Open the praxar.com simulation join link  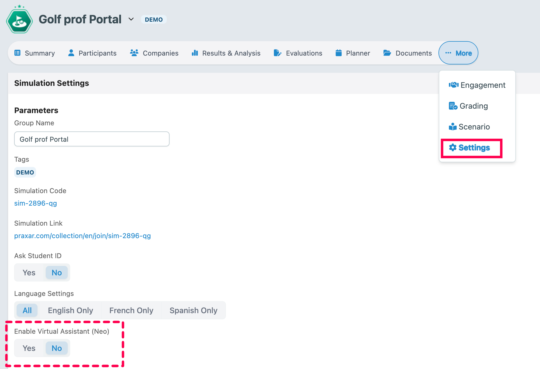coord(82,236)
